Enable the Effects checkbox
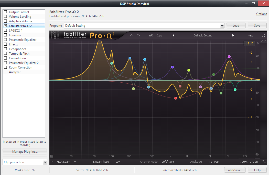269x175 pixels. [x=5, y=44]
